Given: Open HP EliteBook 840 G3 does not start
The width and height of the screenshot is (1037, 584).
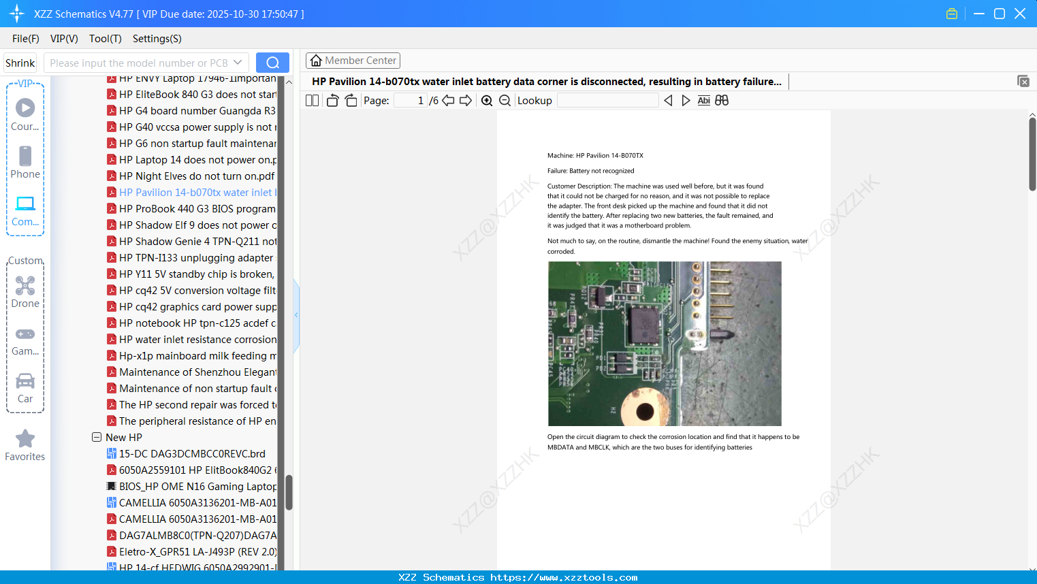Looking at the screenshot, I should pos(192,95).
